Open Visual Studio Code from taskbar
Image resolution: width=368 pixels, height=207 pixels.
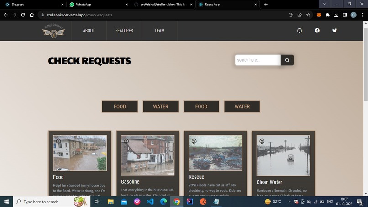(x=150, y=202)
